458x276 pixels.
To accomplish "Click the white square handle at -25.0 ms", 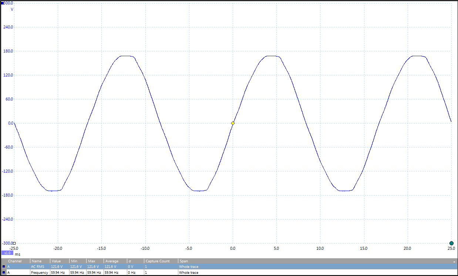I will point(14,243).
